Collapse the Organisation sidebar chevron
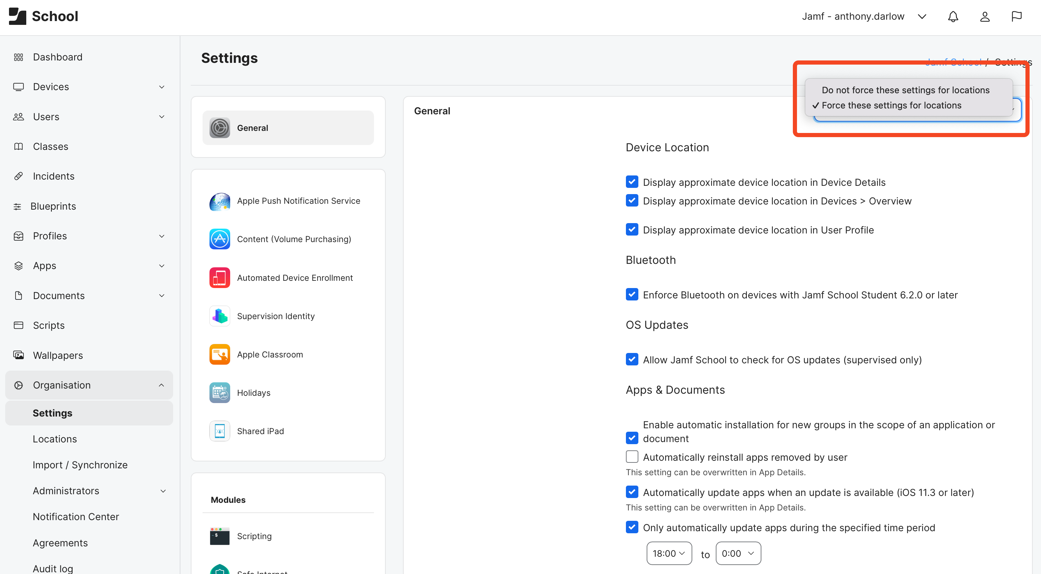Screen dimensions: 1041x574 pos(162,385)
